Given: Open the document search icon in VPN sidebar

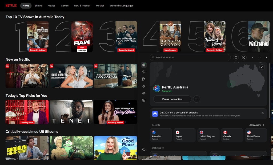Looking at the screenshot, I should [144, 79].
